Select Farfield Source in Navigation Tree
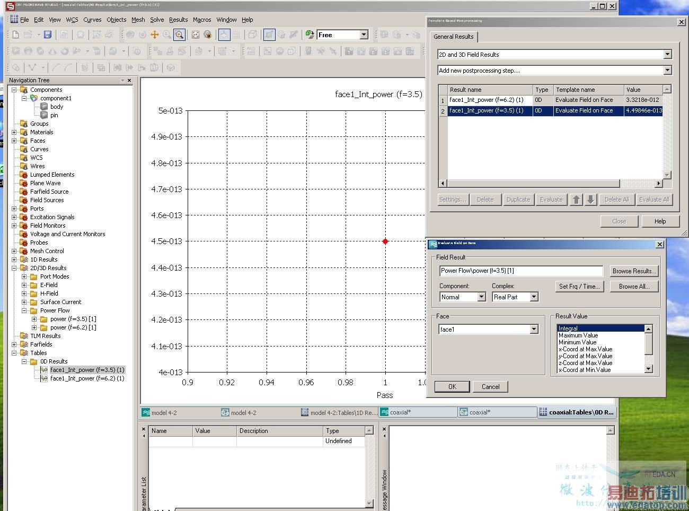This screenshot has height=511, width=689. click(x=49, y=192)
